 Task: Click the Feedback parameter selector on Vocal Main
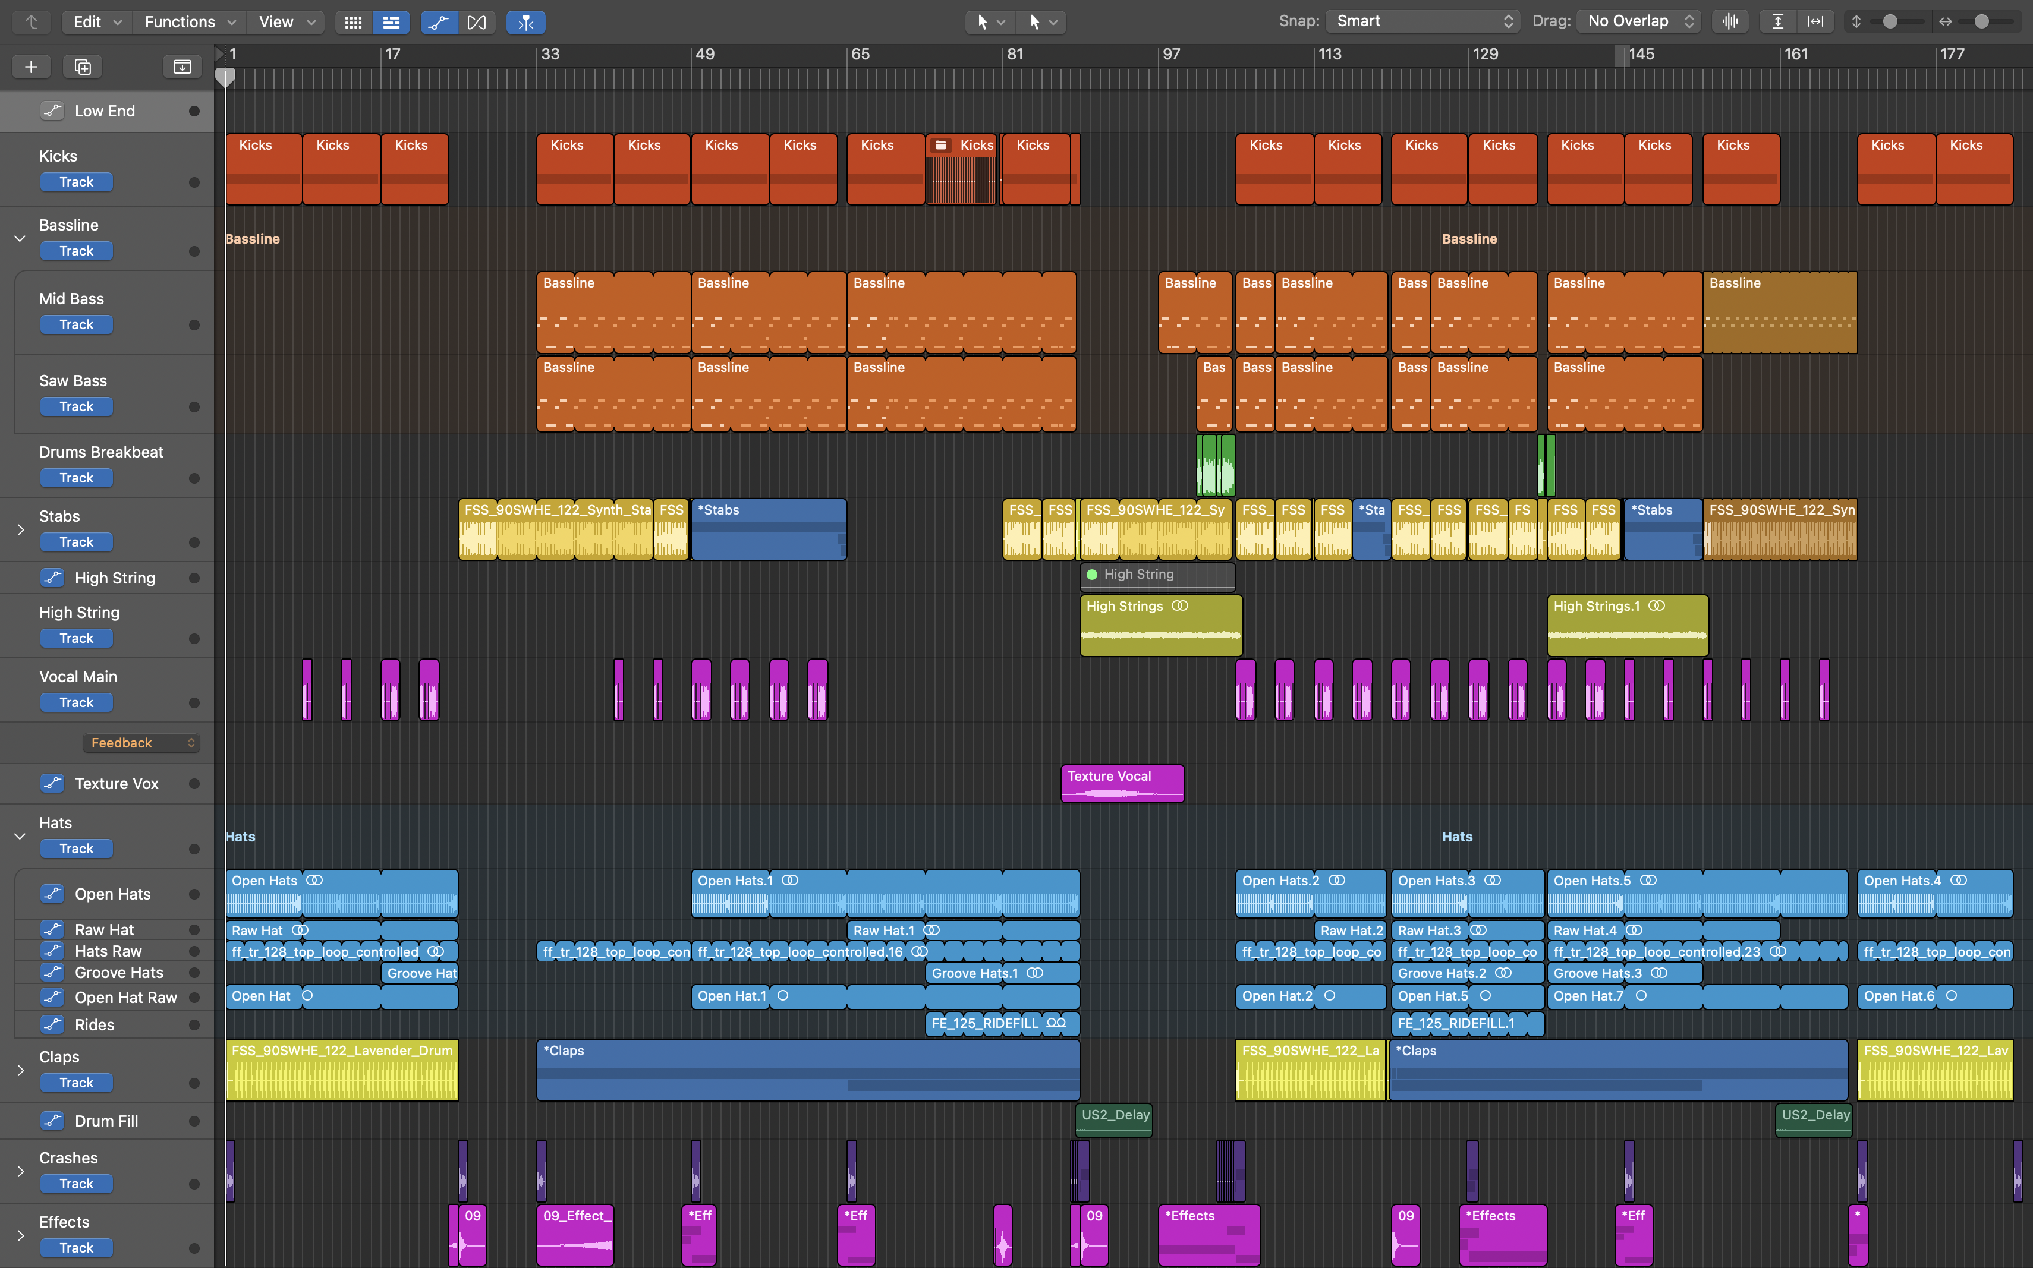[x=141, y=743]
